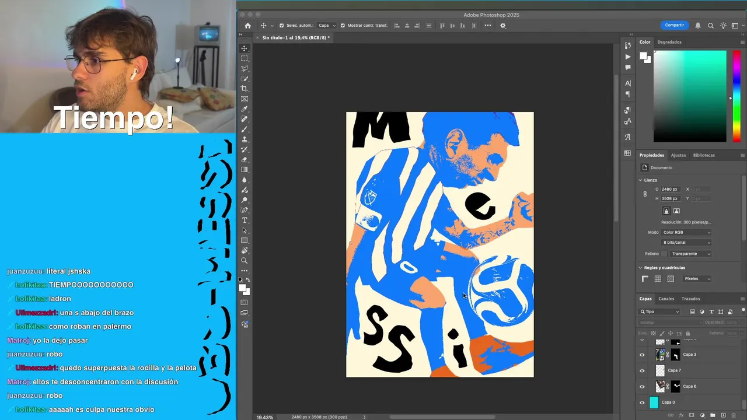This screenshot has width=747, height=420.
Task: Select the Clone Stamp tool
Action: click(x=245, y=139)
